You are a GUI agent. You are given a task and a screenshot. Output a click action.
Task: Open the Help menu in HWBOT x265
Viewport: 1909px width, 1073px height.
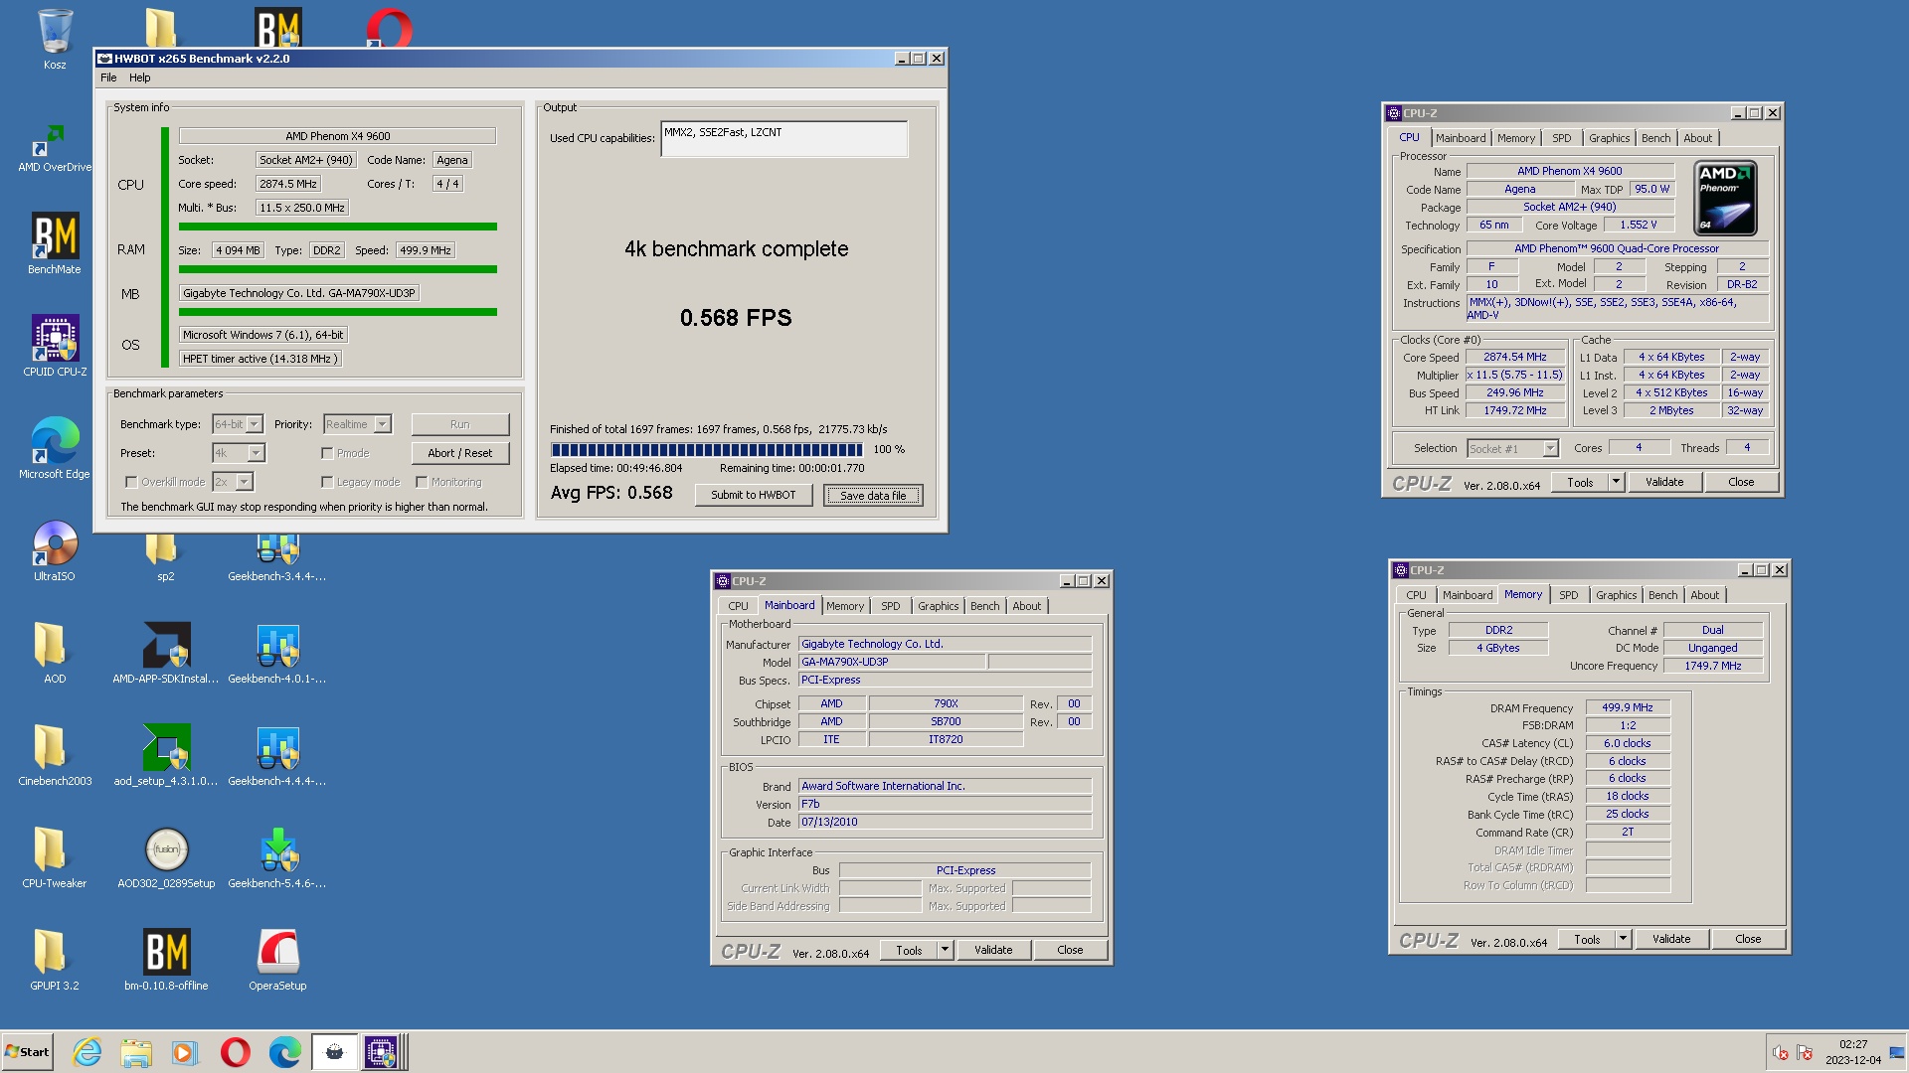[139, 77]
